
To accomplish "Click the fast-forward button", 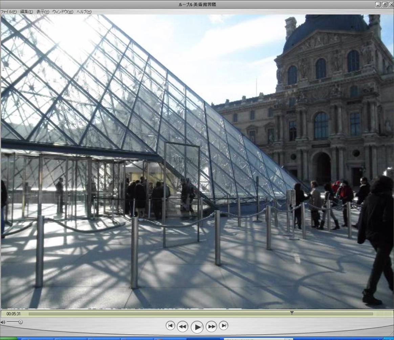I will (211, 326).
